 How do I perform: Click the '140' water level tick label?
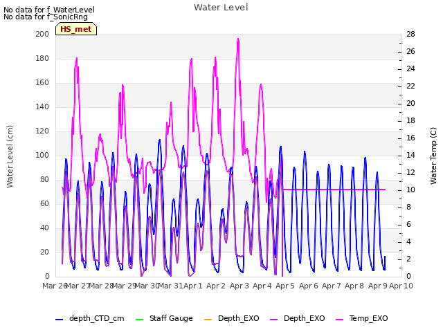tap(42, 107)
